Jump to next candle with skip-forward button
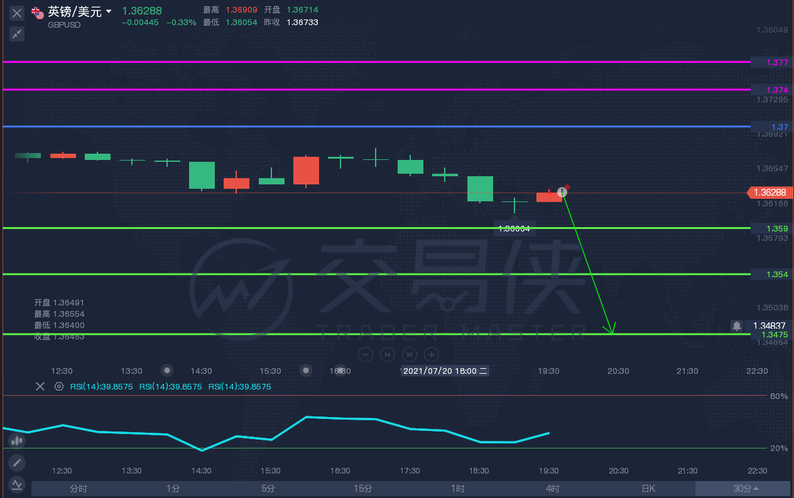This screenshot has width=794, height=498. [409, 354]
